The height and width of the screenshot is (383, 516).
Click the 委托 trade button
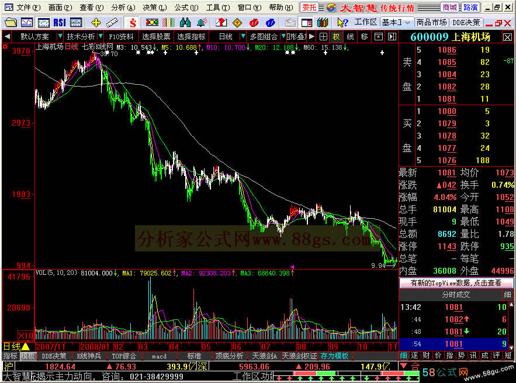[309, 7]
